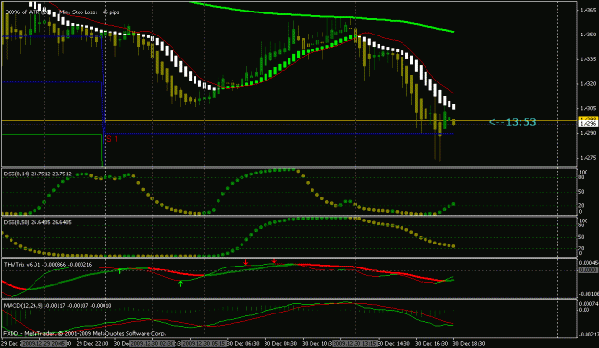This screenshot has height=348, width=599.
Task: Click the 1.4365 price axis label
Action: pos(587,11)
